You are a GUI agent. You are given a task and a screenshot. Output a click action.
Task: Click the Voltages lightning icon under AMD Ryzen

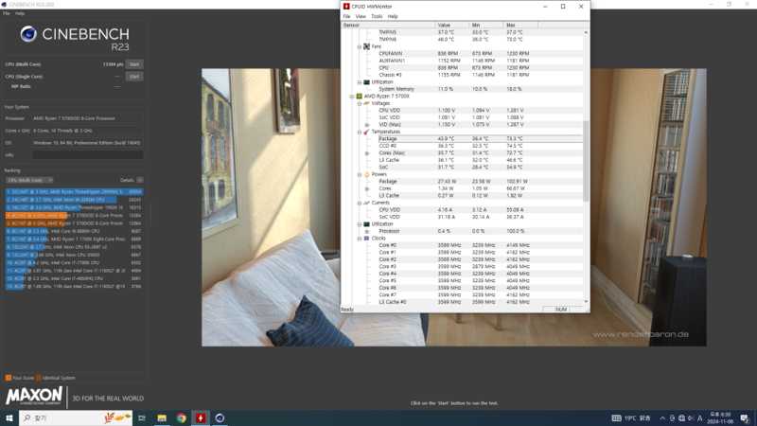tap(366, 103)
